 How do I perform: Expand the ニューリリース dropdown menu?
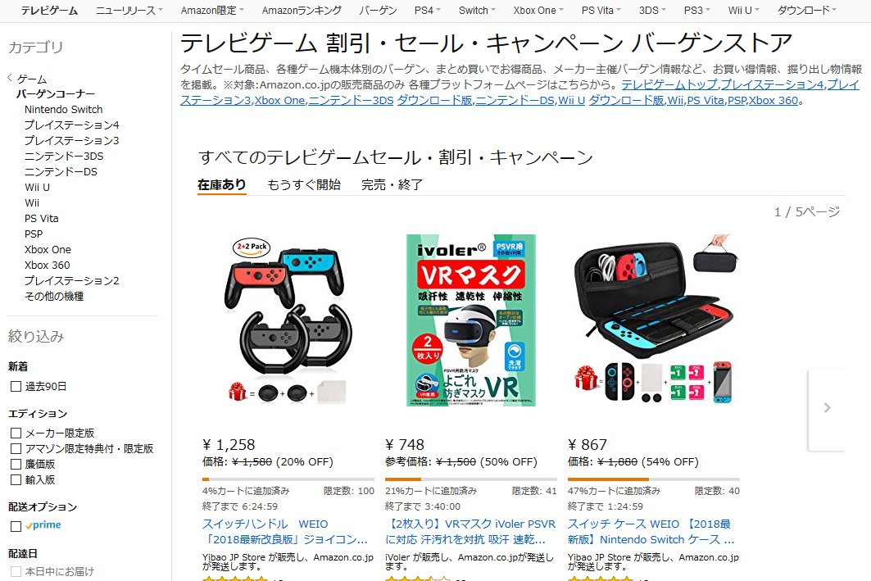(x=129, y=10)
